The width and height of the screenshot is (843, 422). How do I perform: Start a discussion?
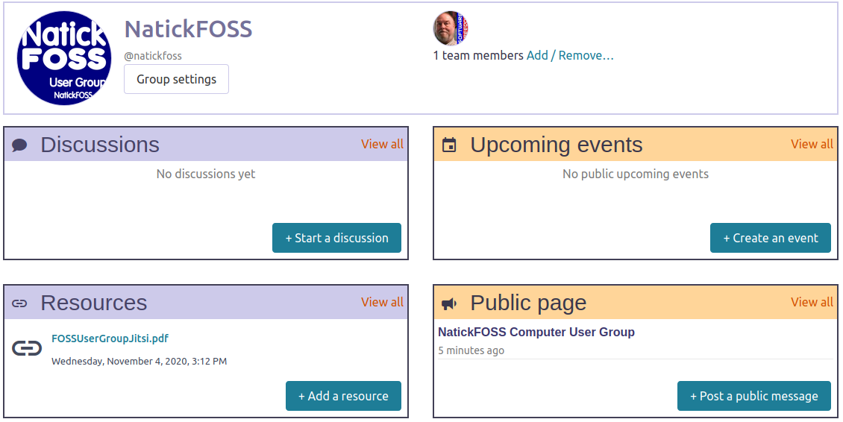[x=336, y=238]
